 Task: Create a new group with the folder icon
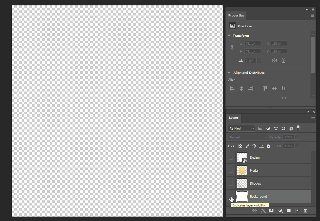tap(288, 210)
